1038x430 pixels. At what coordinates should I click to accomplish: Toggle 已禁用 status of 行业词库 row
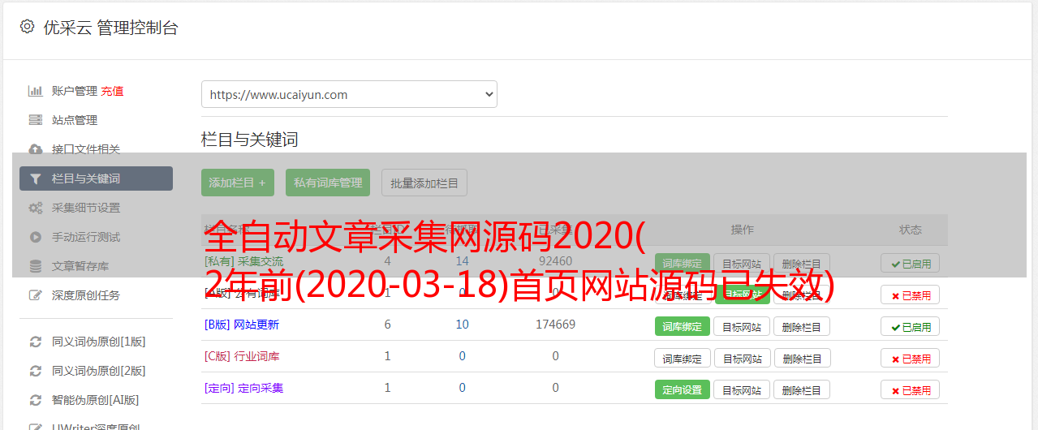[911, 358]
